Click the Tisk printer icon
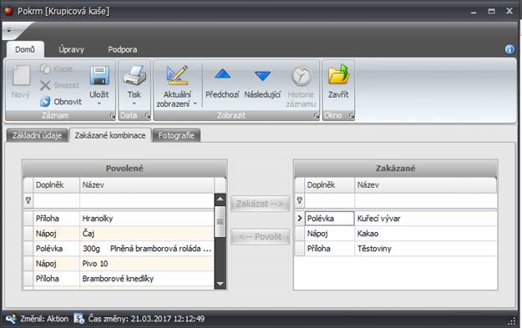This screenshot has width=522, height=328. 134,75
